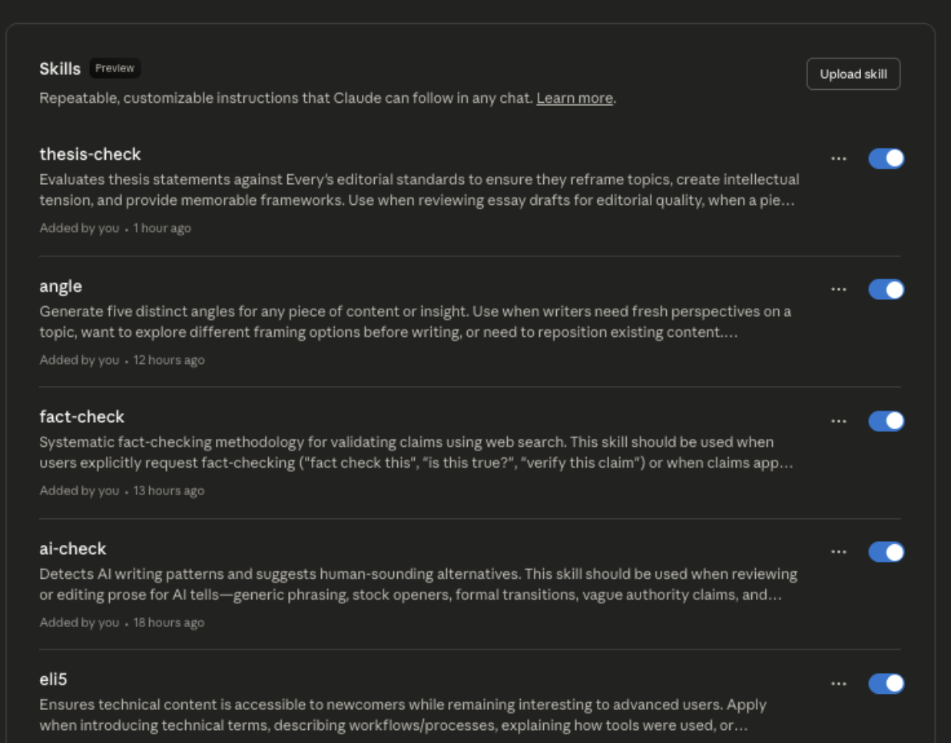Open more options for fact-check skill

[838, 421]
